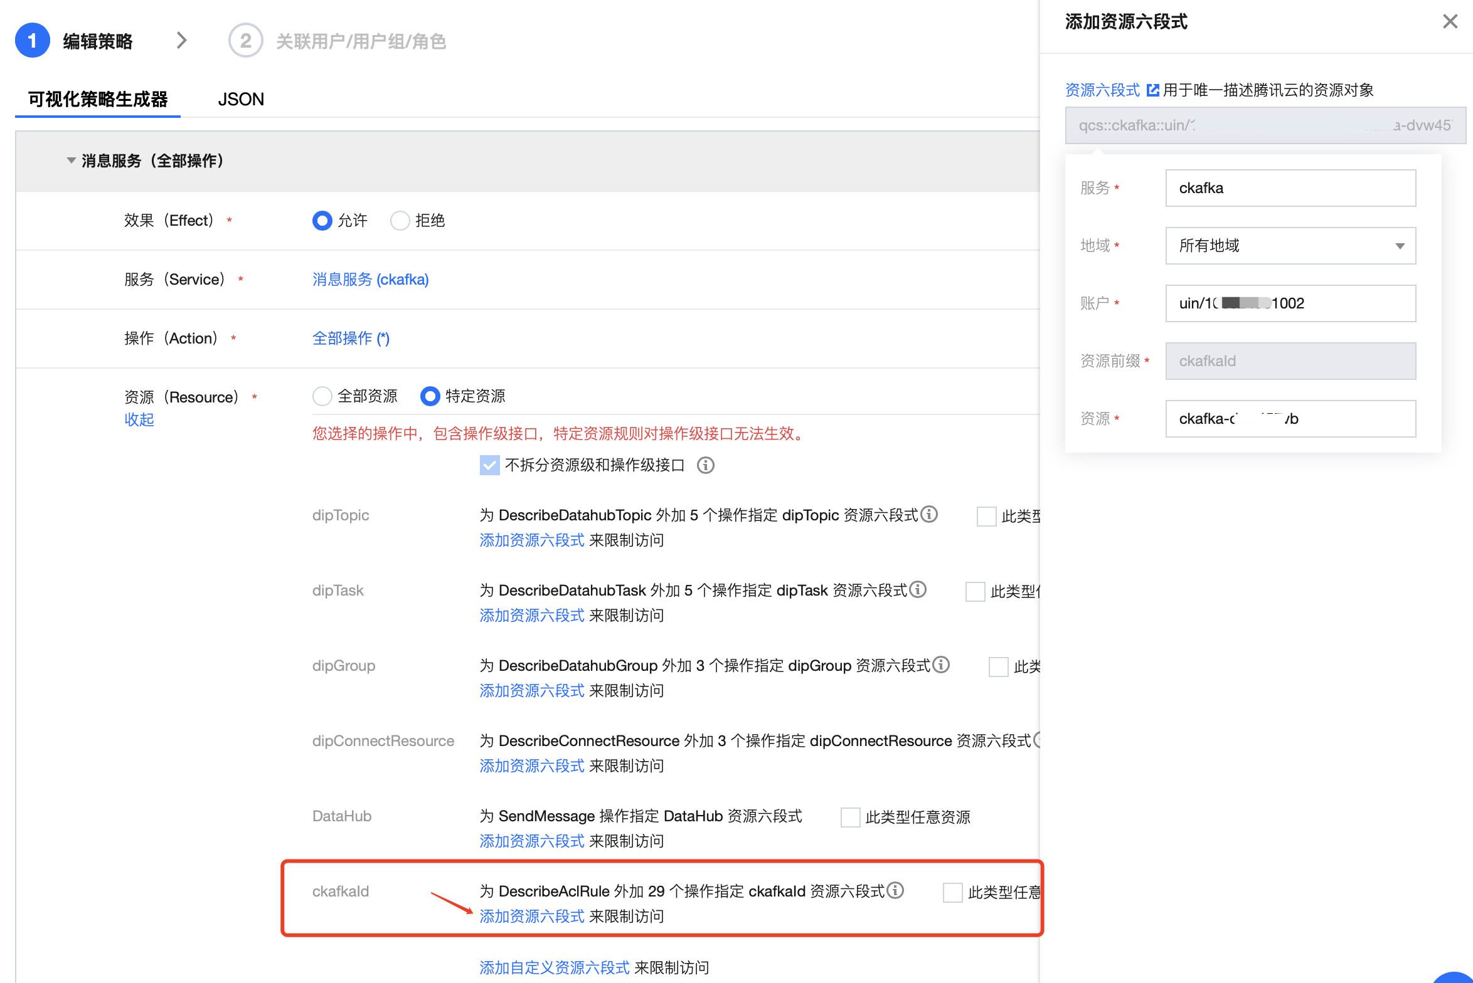The width and height of the screenshot is (1473, 983).
Task: Click the external link icon beside 资源六段式
Action: coord(1152,90)
